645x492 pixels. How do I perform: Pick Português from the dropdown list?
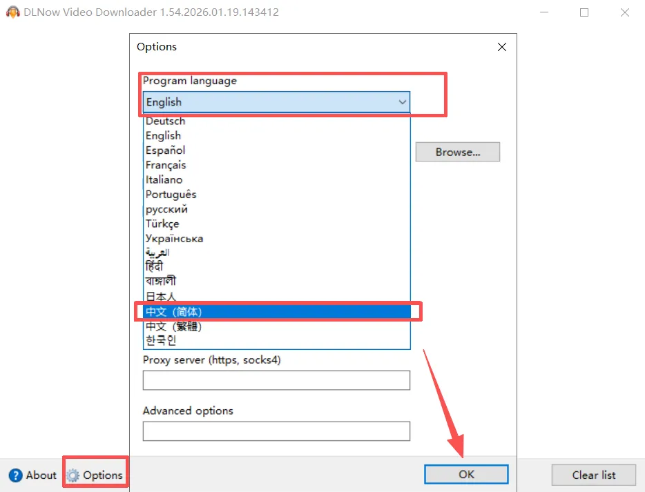point(277,195)
